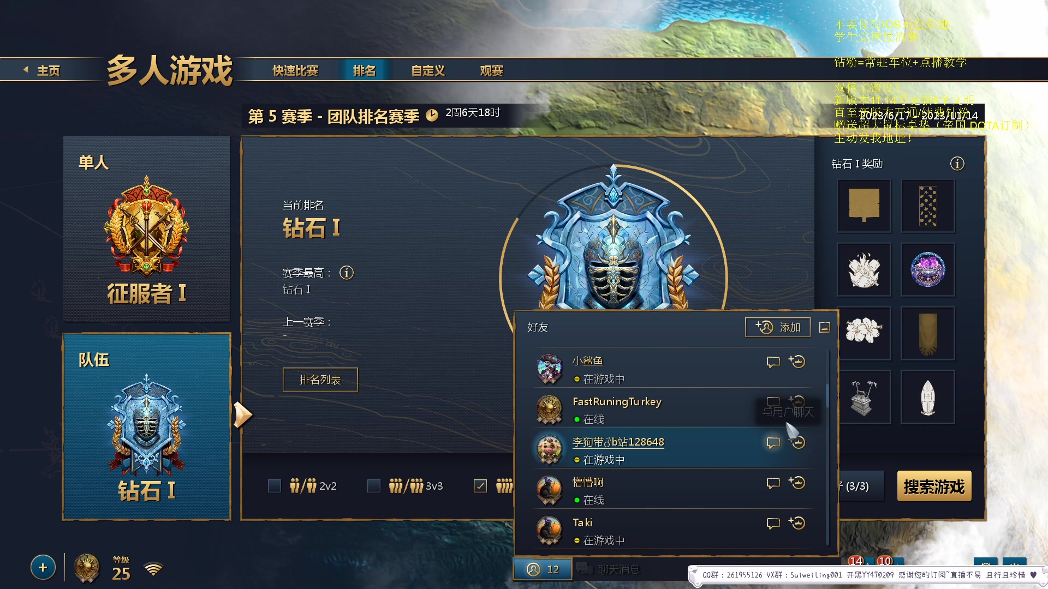Enable the 3v3 mode checkbox
The width and height of the screenshot is (1048, 589).
coord(374,486)
